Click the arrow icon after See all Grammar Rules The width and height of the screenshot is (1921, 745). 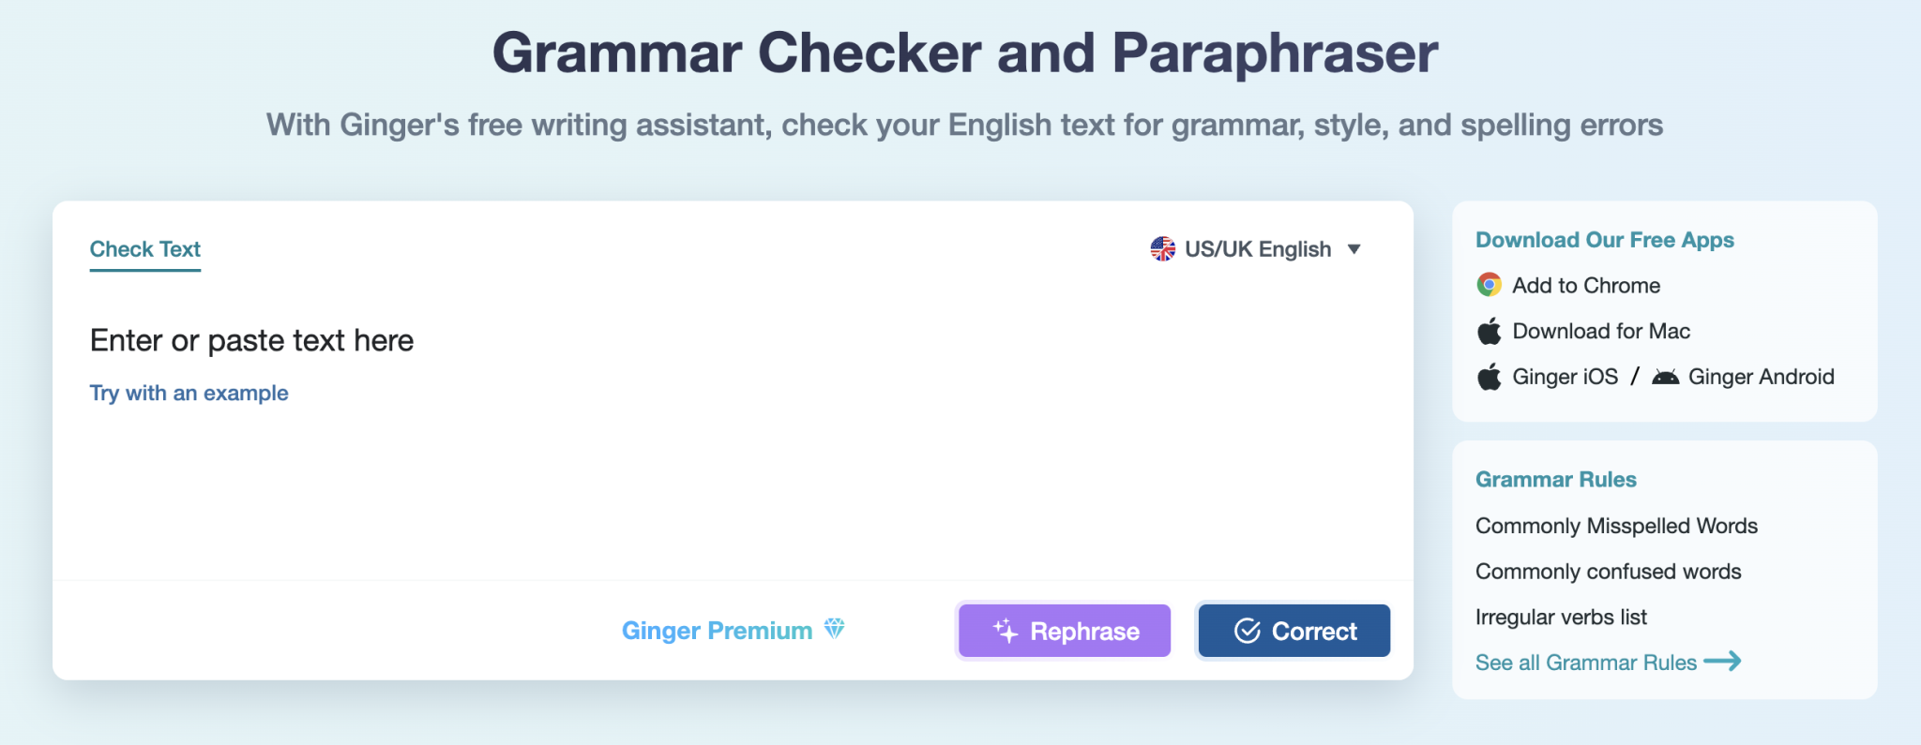(x=1722, y=662)
